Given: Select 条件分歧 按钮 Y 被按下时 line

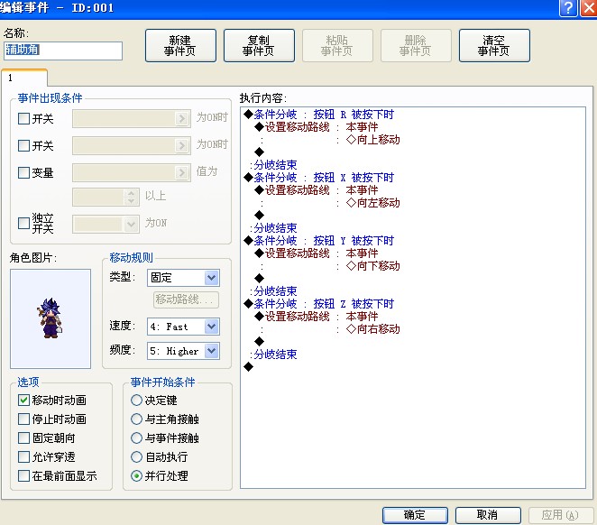Looking at the screenshot, I should pos(318,241).
